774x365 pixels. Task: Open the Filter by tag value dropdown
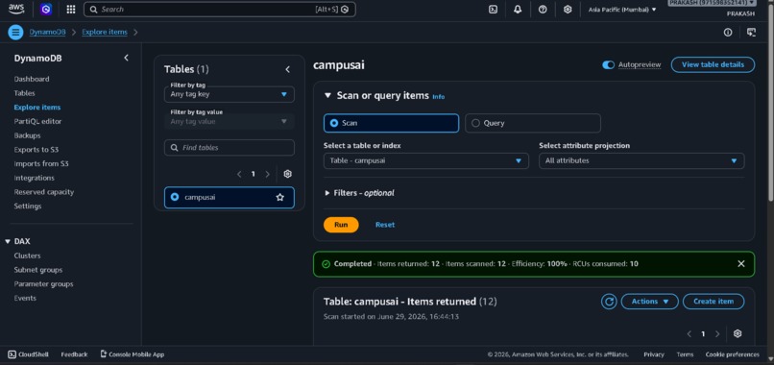click(x=230, y=121)
